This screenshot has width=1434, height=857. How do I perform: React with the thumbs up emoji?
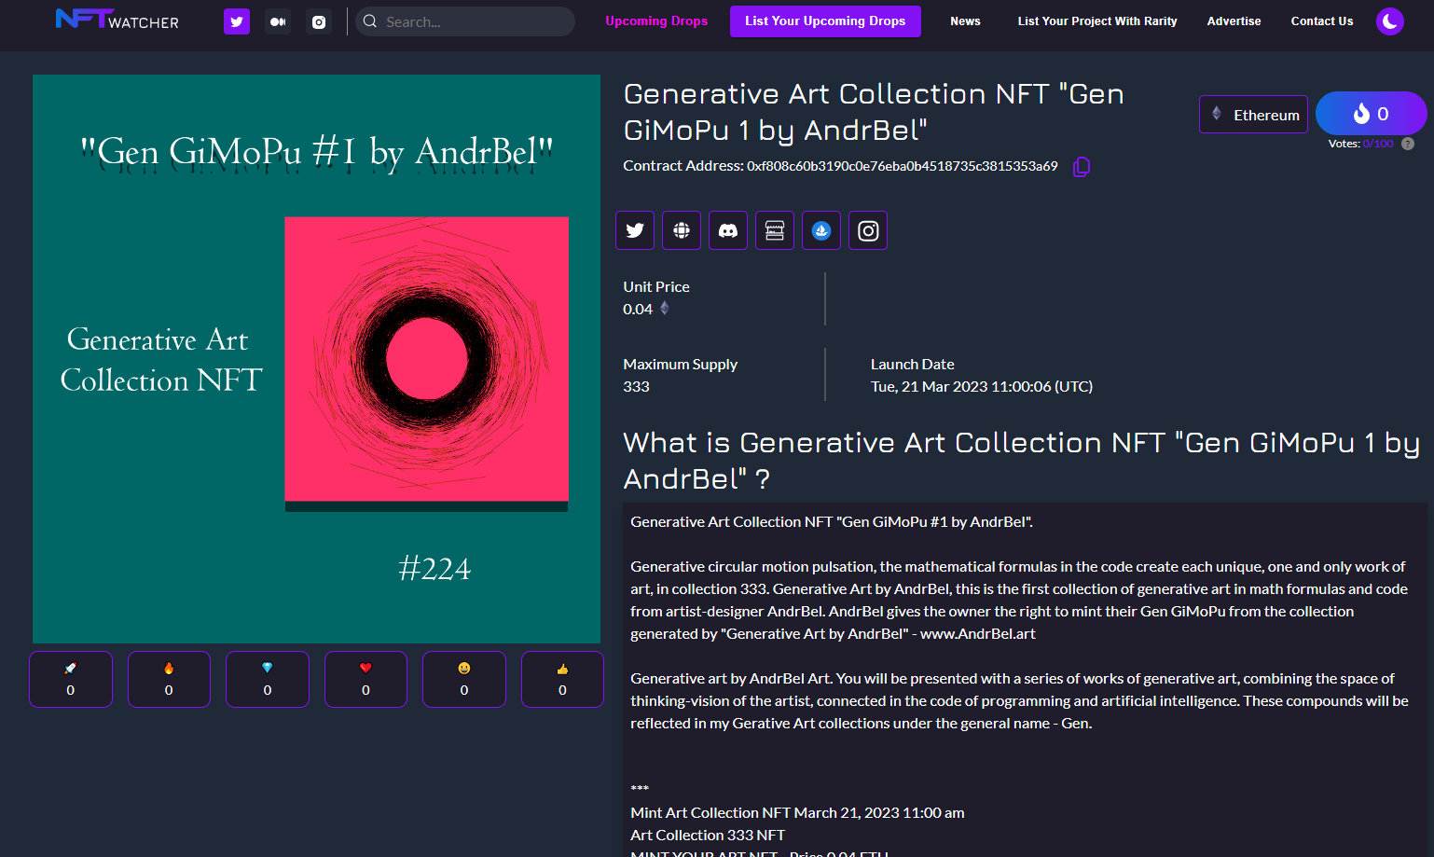pos(562,679)
